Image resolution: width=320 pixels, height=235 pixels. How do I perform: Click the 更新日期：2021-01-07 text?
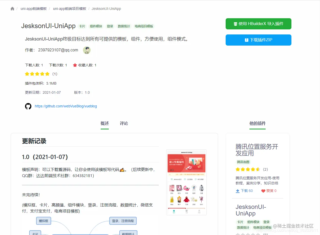[43, 92]
